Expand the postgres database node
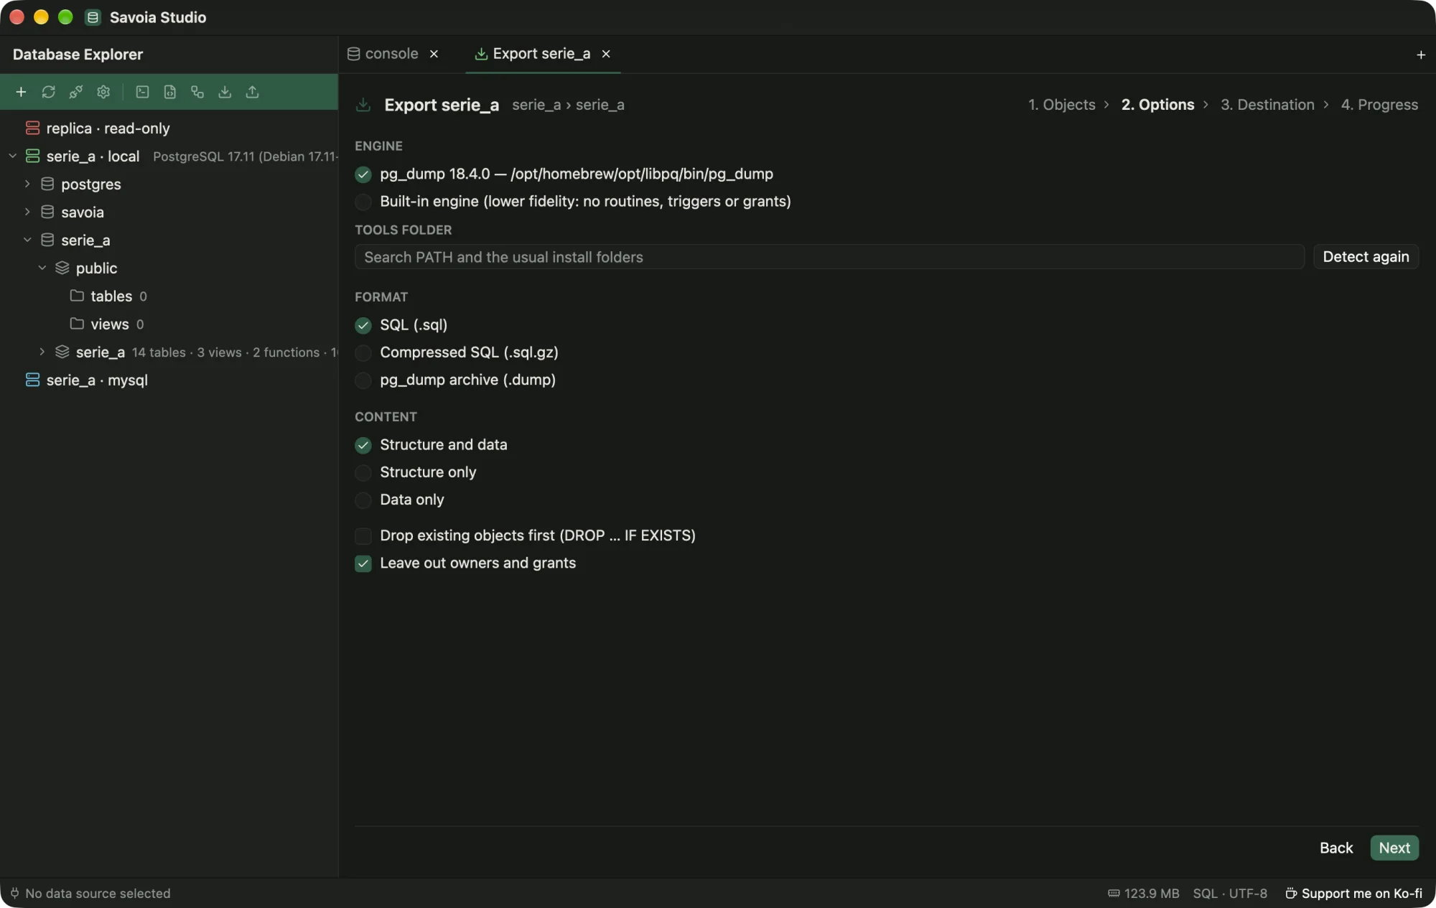This screenshot has height=908, width=1436. pyautogui.click(x=27, y=184)
